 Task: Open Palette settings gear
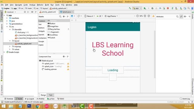click(64, 16)
